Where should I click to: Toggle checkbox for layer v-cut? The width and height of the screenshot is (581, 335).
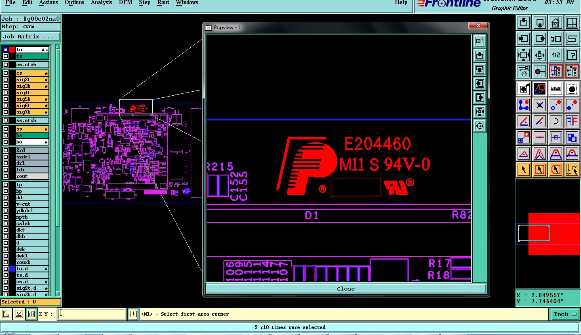tap(6, 204)
